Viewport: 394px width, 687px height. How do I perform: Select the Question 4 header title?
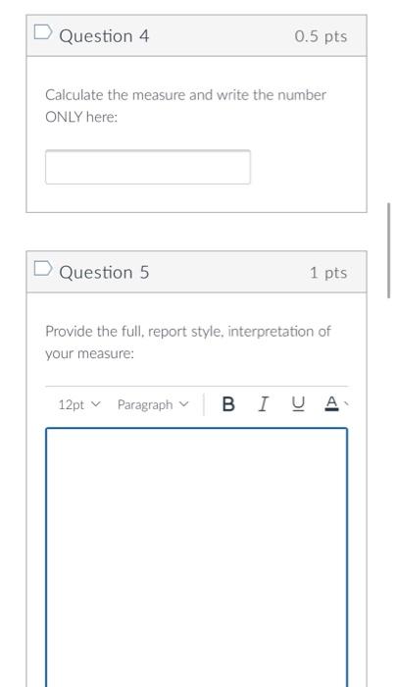pyautogui.click(x=104, y=36)
